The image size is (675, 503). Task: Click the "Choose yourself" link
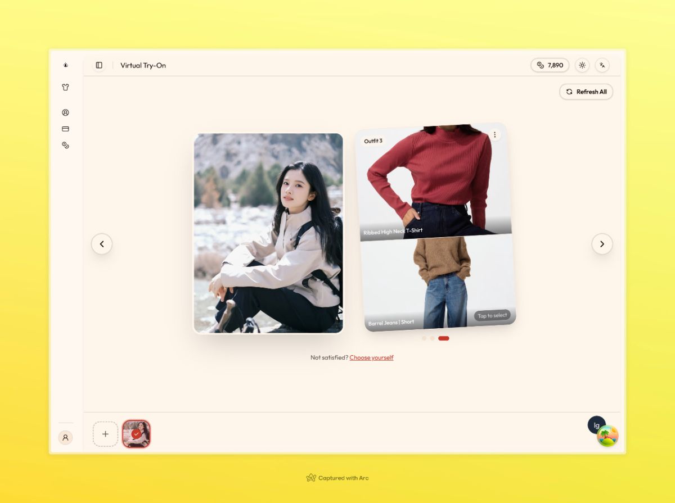click(x=371, y=357)
